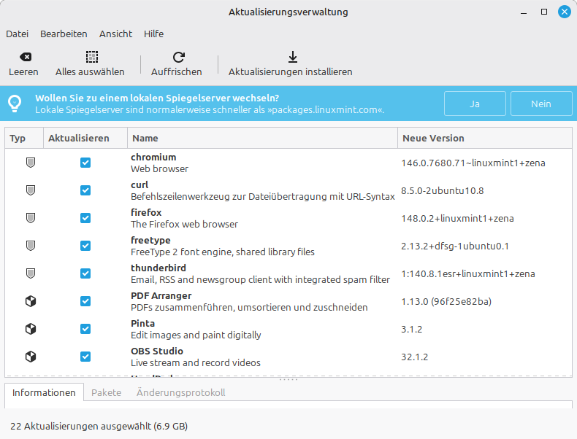Select the thunderbird package name

158,268
